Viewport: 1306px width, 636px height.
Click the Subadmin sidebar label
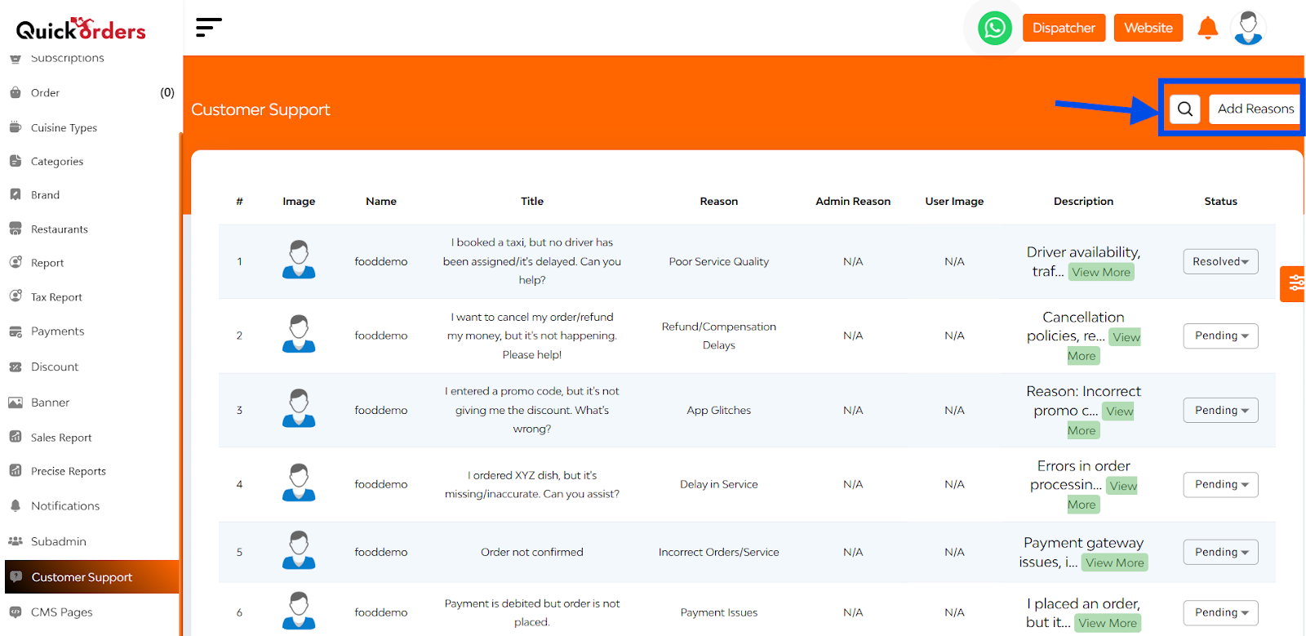coord(59,540)
